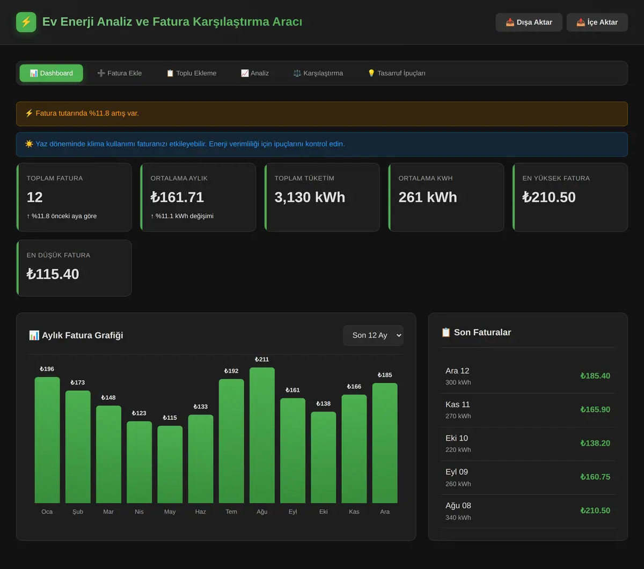Screen dimensions: 644x569
Task: Click the İçe Aktar button
Action: click(x=597, y=22)
